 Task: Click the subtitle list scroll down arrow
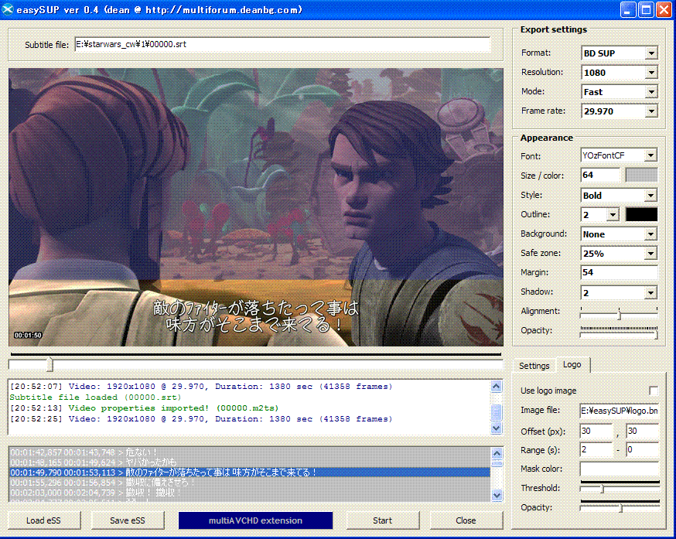coord(497,496)
